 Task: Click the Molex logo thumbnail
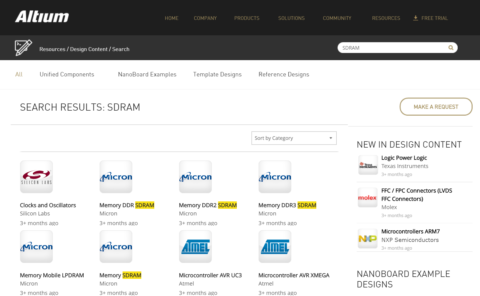[367, 197]
